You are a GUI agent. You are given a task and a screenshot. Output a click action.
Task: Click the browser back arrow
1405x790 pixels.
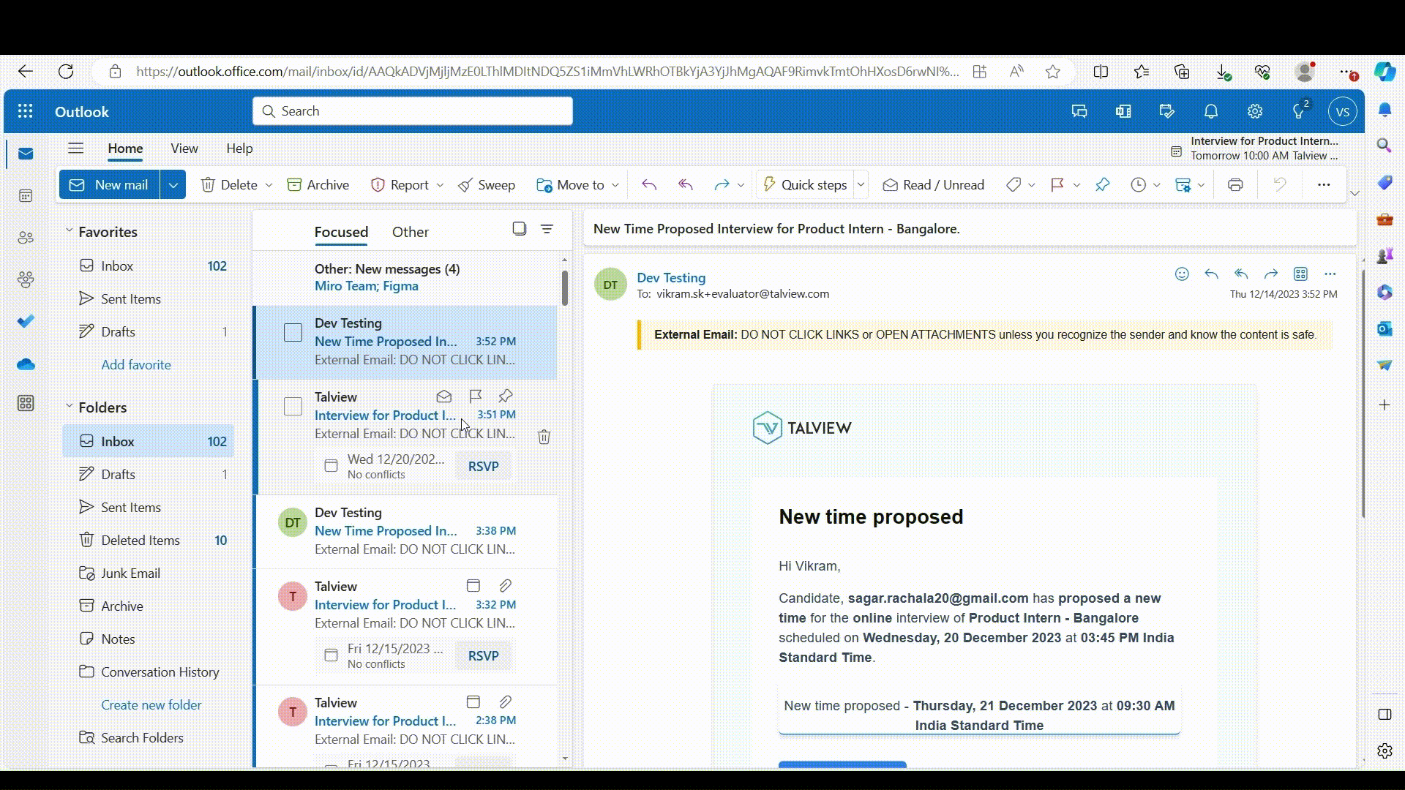coord(26,72)
